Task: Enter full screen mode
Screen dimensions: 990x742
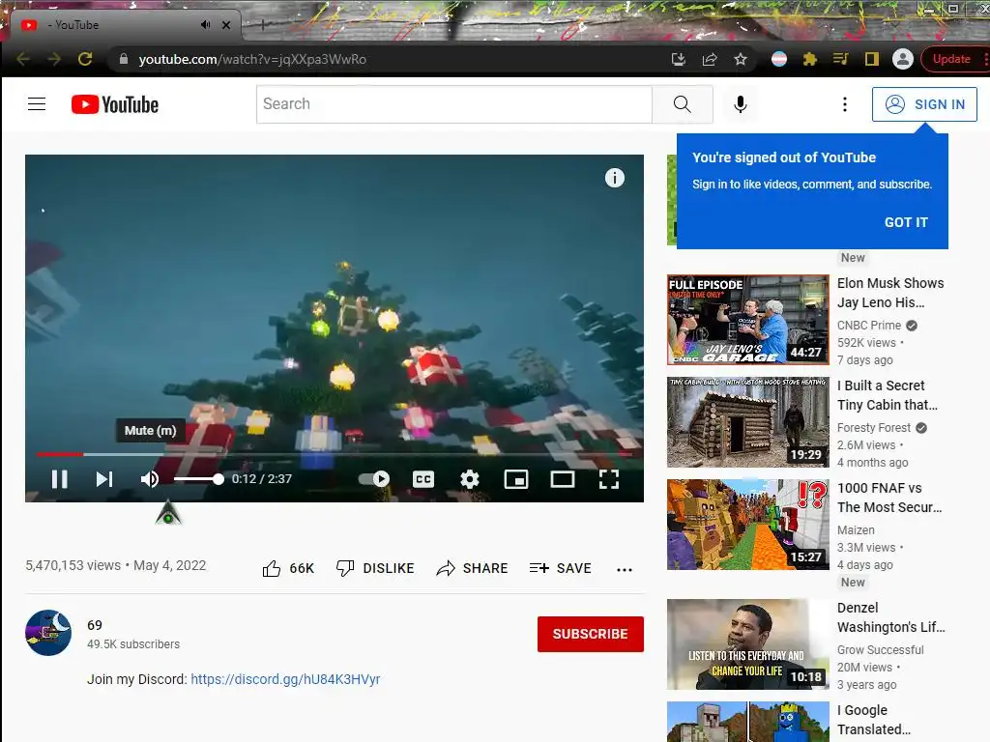Action: click(x=609, y=479)
